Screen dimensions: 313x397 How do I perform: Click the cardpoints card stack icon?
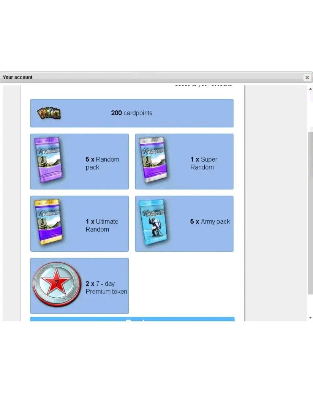click(x=49, y=113)
